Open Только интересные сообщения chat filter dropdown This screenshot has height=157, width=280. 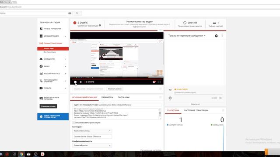[187, 36]
